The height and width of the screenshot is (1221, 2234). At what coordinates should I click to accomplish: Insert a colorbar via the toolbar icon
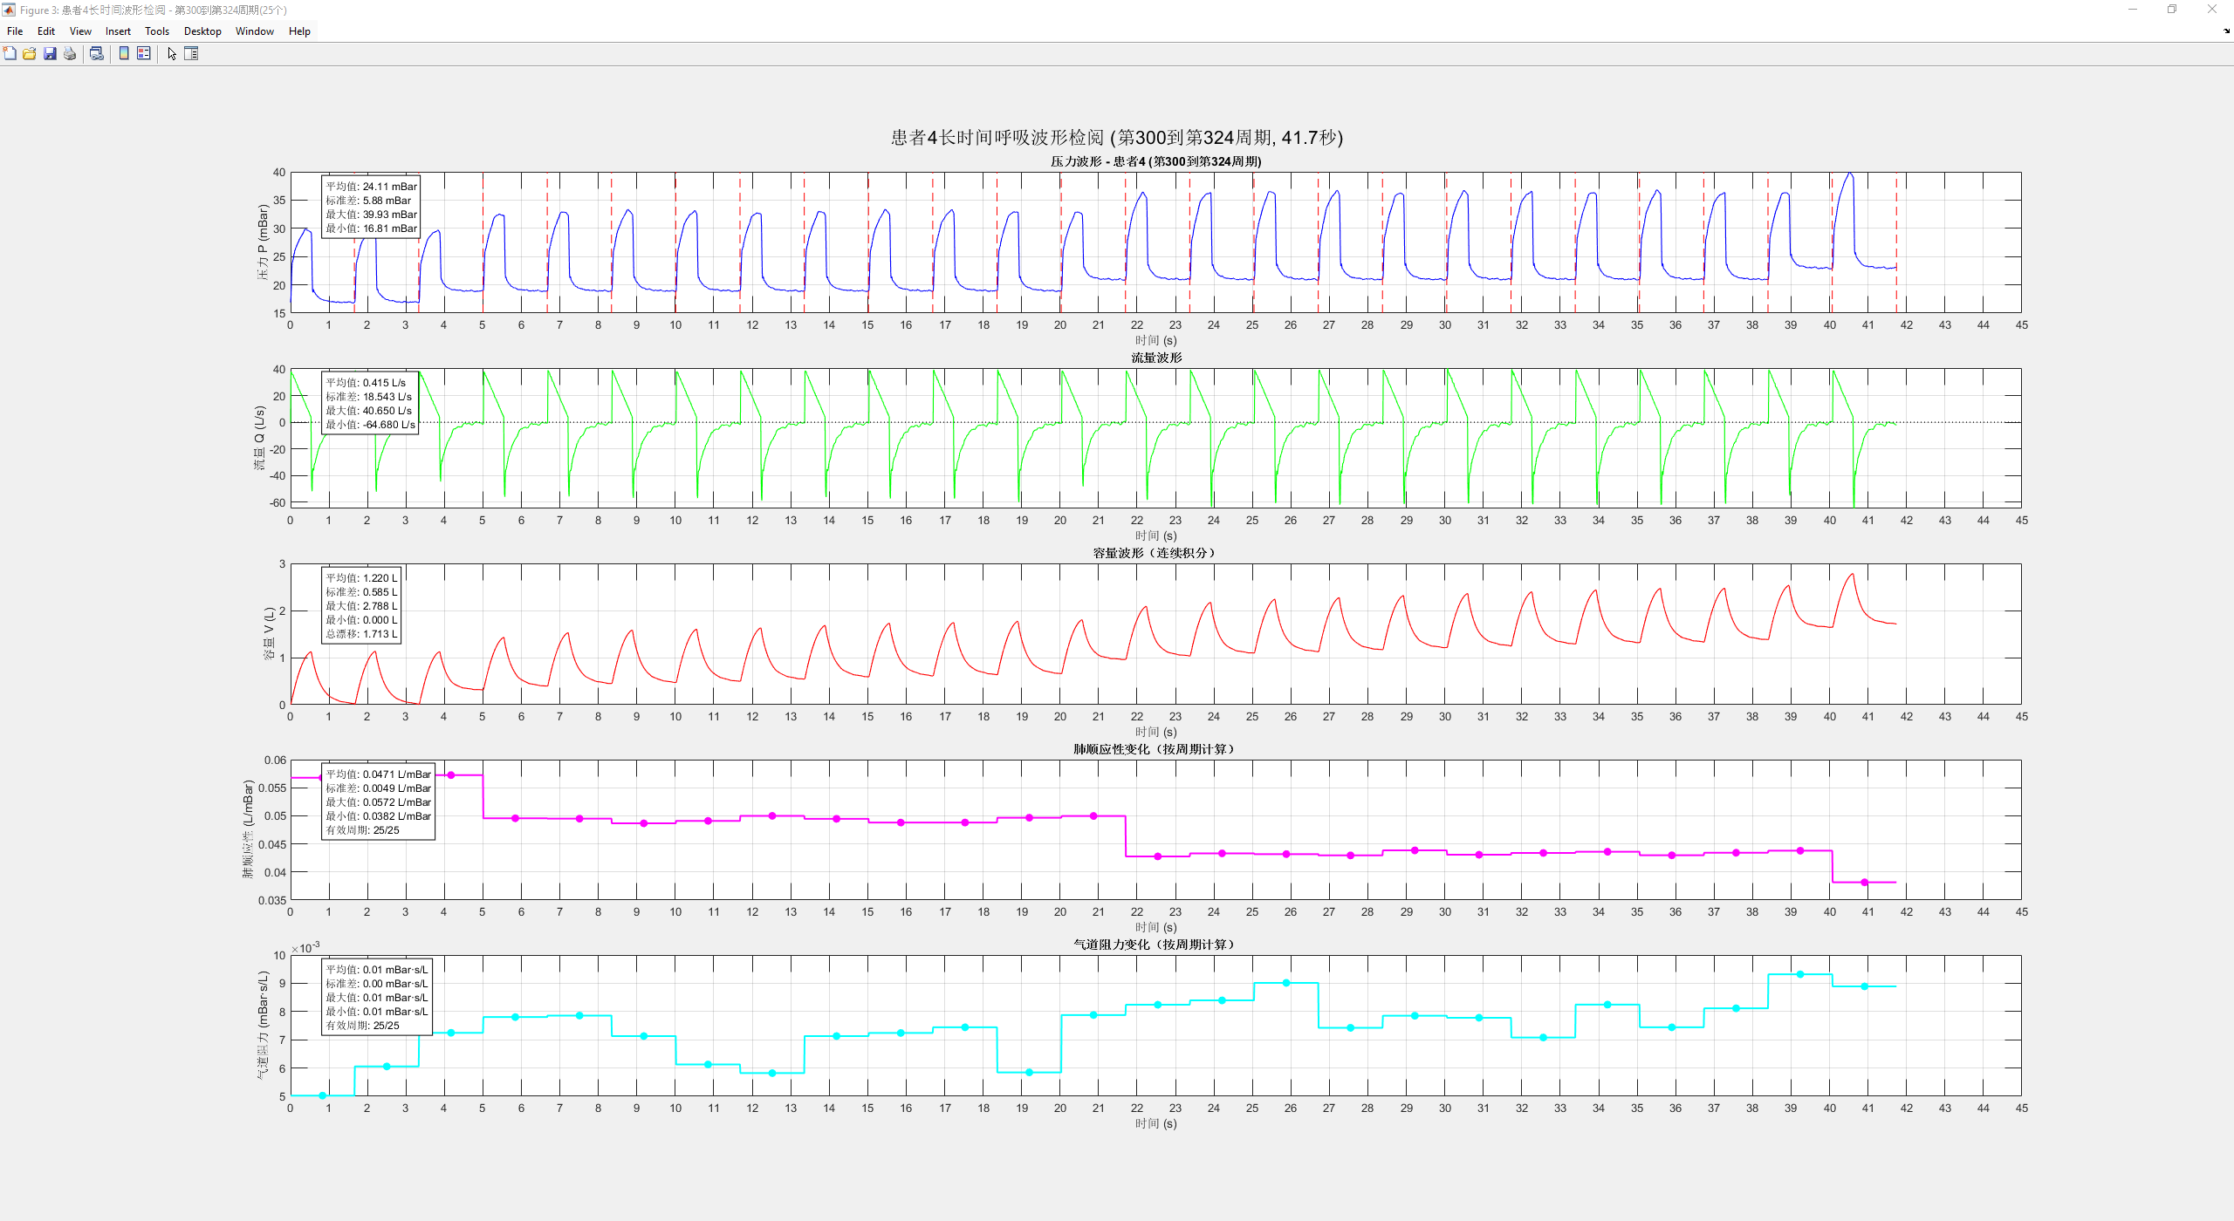click(x=124, y=53)
